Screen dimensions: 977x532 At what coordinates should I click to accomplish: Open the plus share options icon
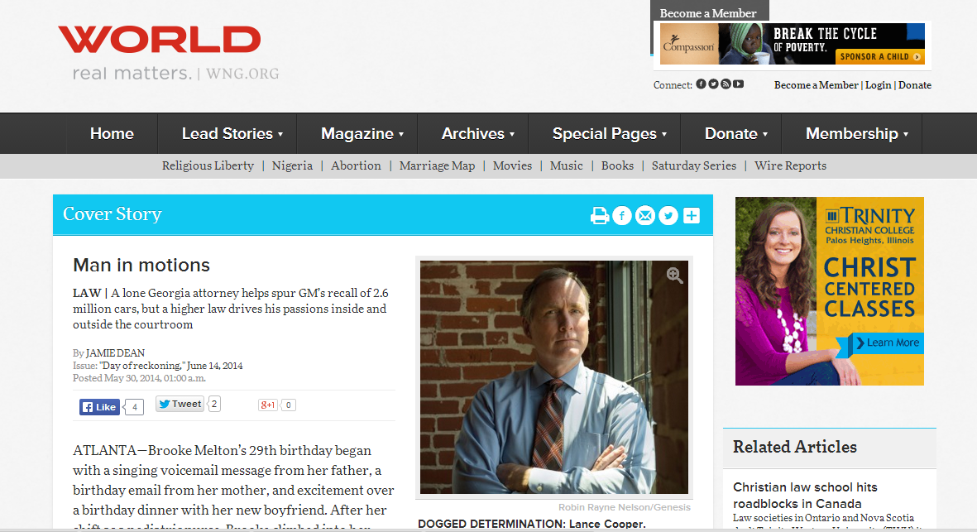692,216
